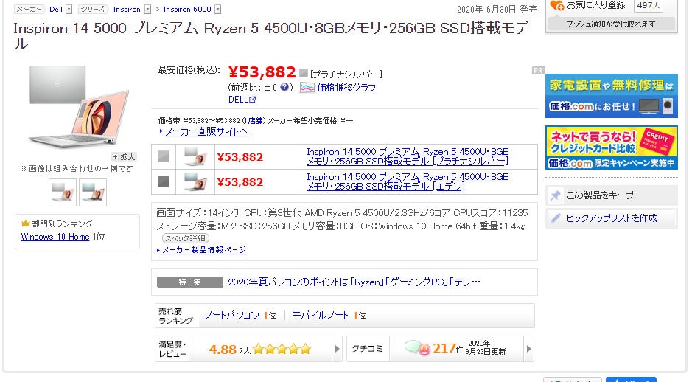Click the 特集 label badge
The image size is (692, 382).
[x=190, y=282]
